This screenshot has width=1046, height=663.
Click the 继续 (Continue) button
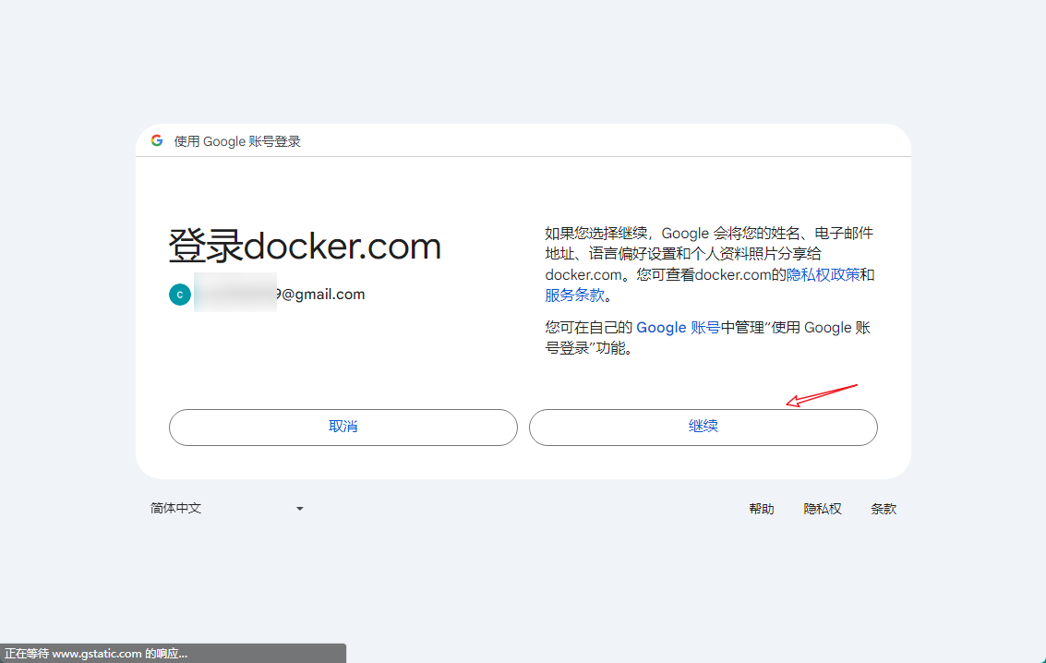pyautogui.click(x=703, y=428)
